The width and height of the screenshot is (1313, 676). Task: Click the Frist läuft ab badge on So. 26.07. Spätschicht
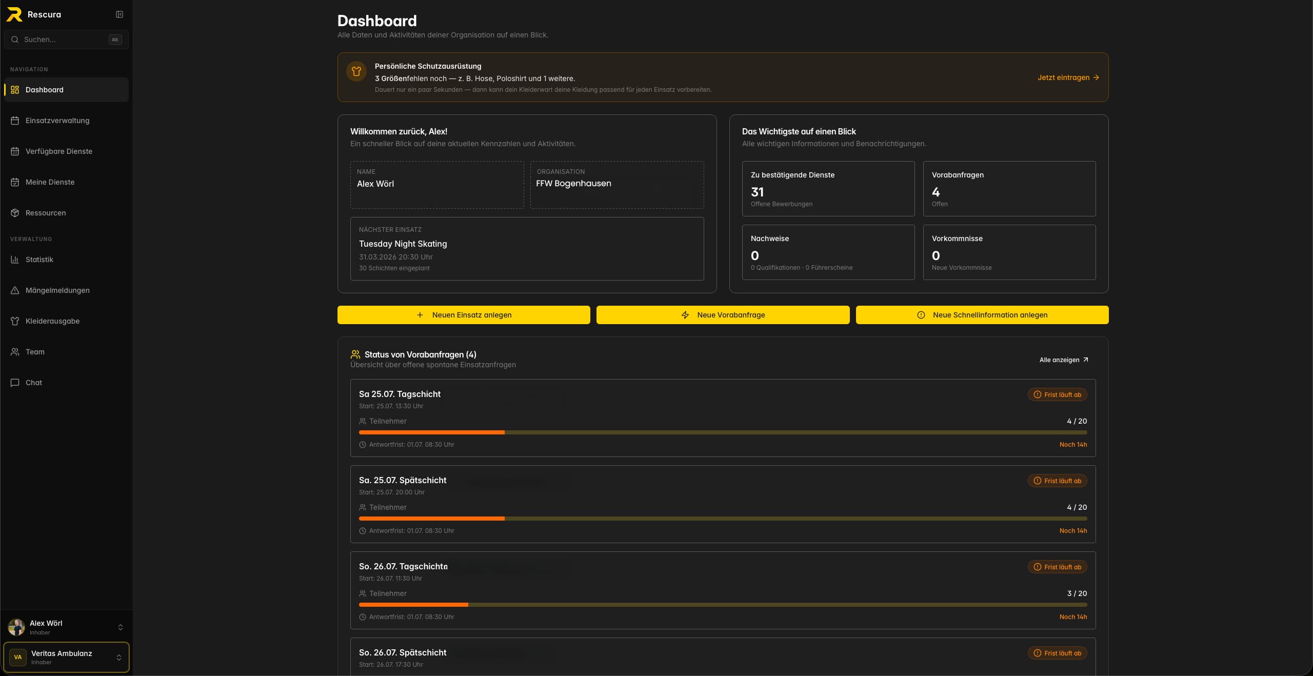1057,653
